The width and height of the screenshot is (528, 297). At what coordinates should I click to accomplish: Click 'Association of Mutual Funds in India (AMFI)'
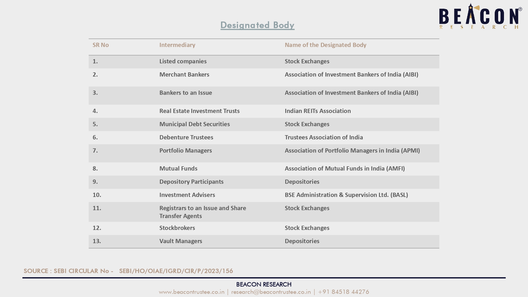point(345,168)
